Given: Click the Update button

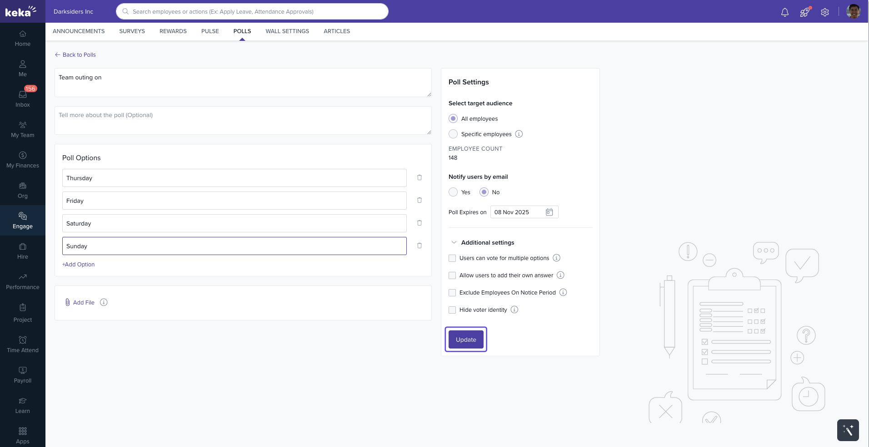Looking at the screenshot, I should tap(466, 339).
